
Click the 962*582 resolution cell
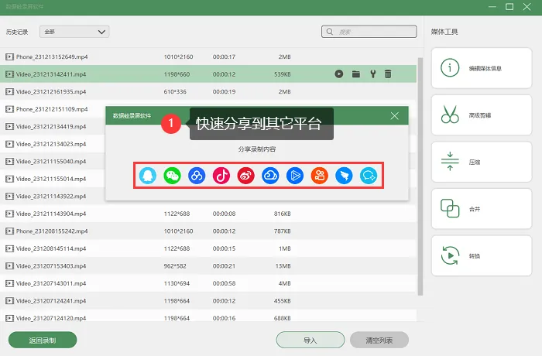tap(175, 265)
